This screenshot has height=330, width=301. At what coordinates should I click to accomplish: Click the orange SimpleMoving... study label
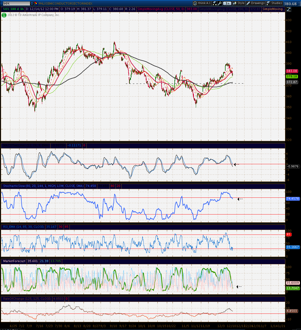[274, 9]
